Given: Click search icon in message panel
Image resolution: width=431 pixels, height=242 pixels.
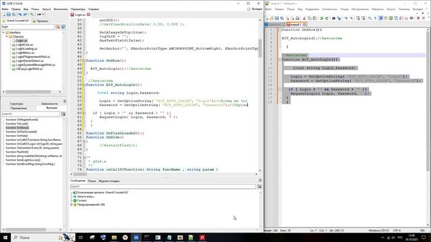Looking at the screenshot, I should [x=259, y=187].
